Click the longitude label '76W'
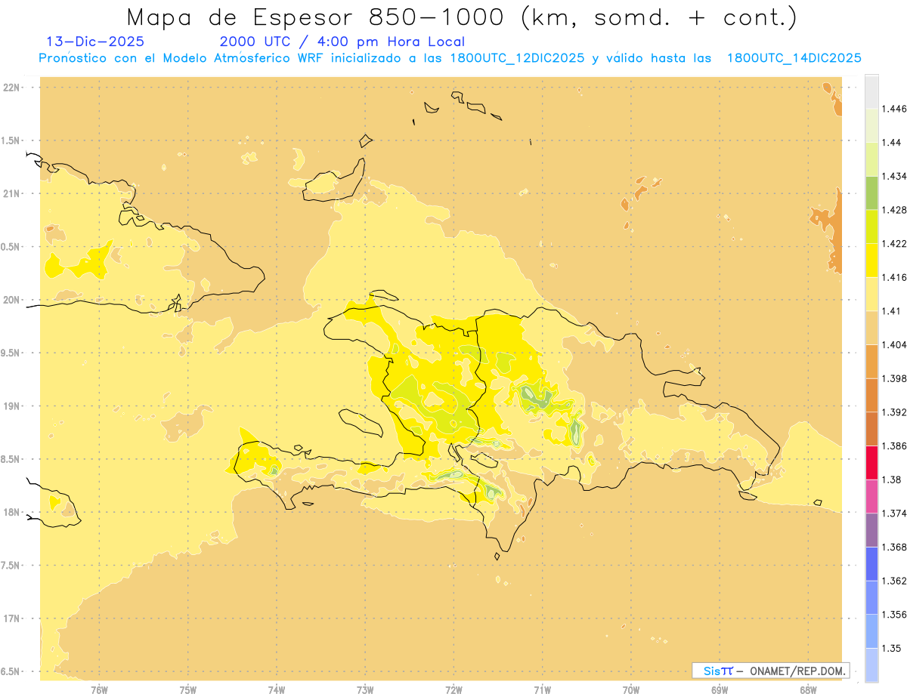Viewport: 907px width, 700px height. tap(99, 690)
